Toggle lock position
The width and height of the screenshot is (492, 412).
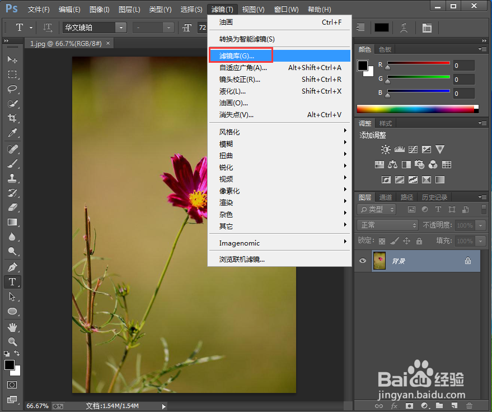pos(407,241)
